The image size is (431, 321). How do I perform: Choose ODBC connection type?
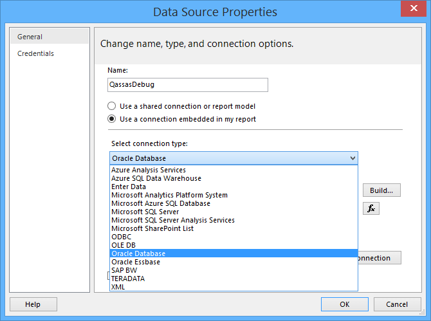coord(234,237)
